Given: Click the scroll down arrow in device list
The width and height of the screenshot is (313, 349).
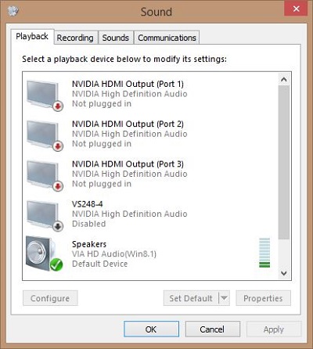Looking at the screenshot, I should pos(284,273).
